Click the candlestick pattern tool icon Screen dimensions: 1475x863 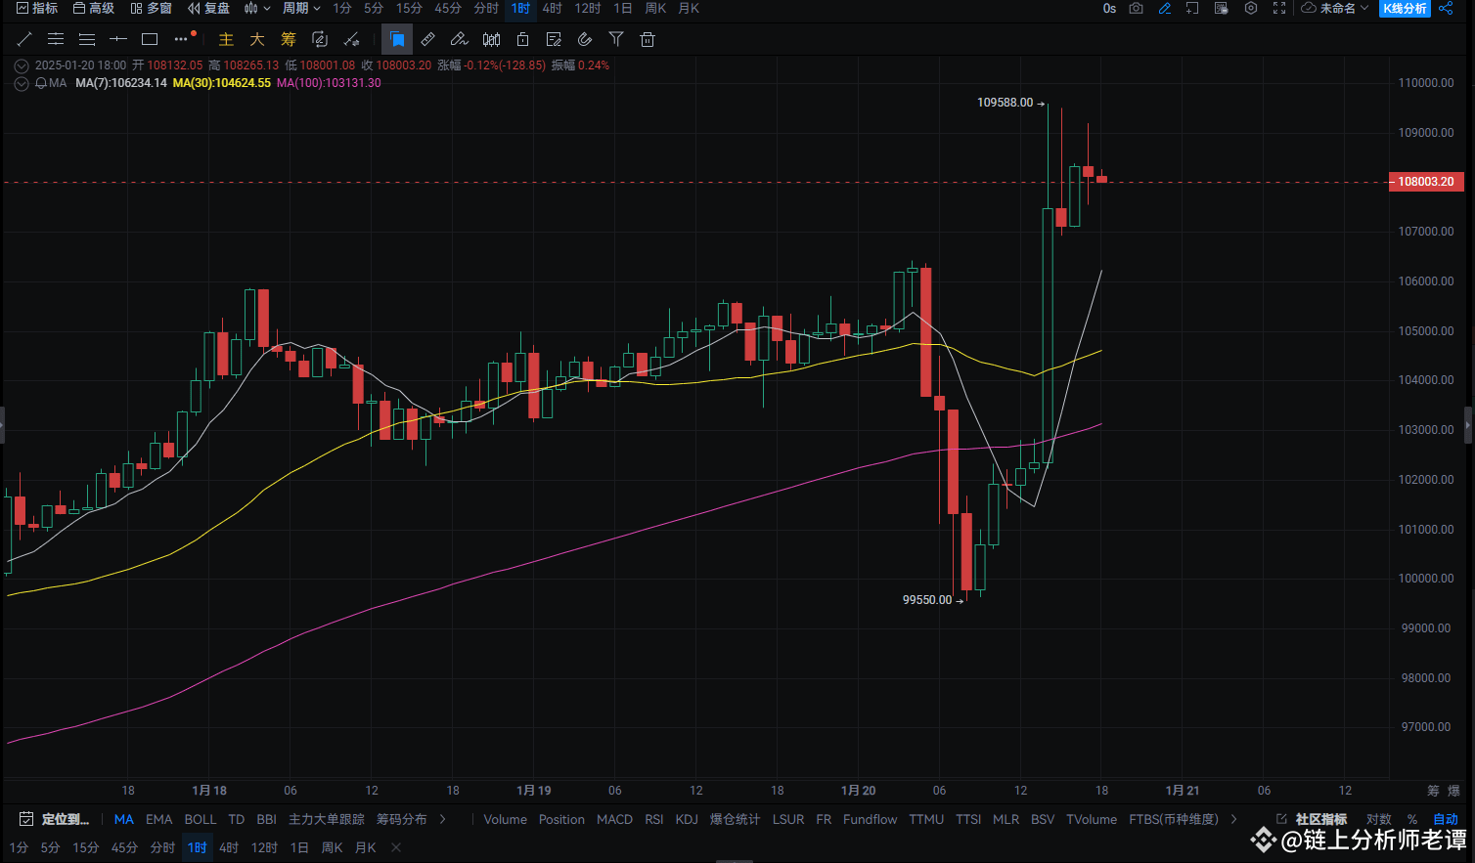tap(491, 39)
